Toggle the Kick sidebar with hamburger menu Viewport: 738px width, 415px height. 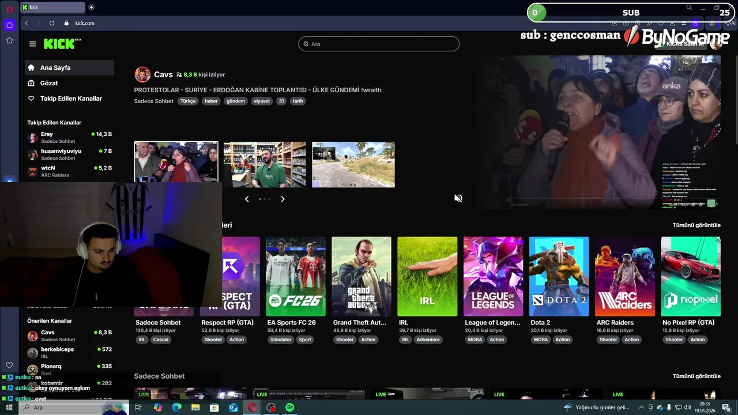click(x=32, y=44)
